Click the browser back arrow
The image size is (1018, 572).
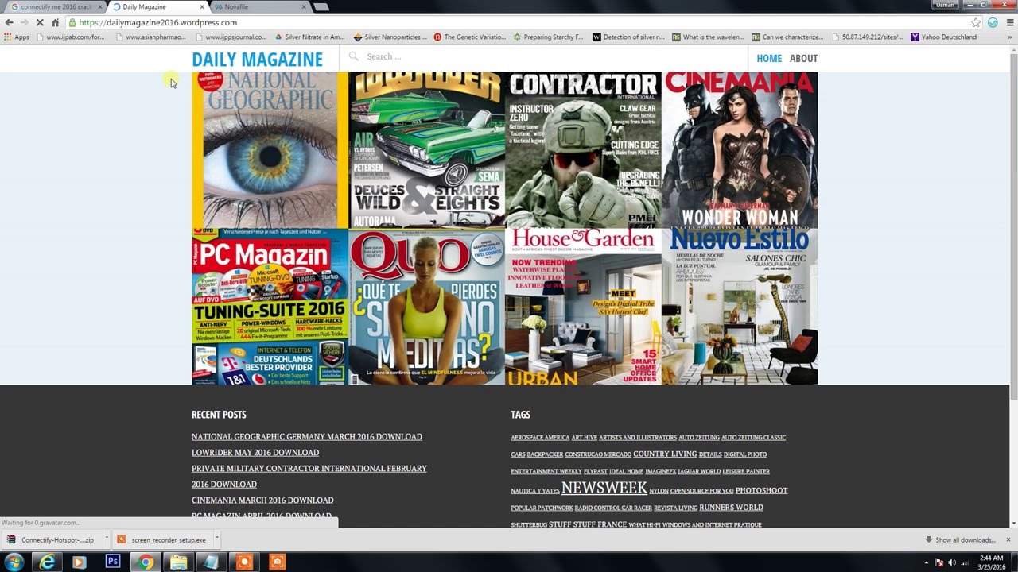pos(9,22)
